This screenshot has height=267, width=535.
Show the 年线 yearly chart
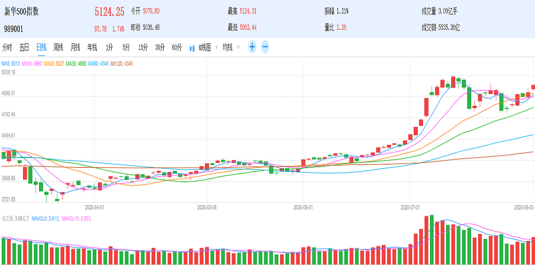point(93,47)
